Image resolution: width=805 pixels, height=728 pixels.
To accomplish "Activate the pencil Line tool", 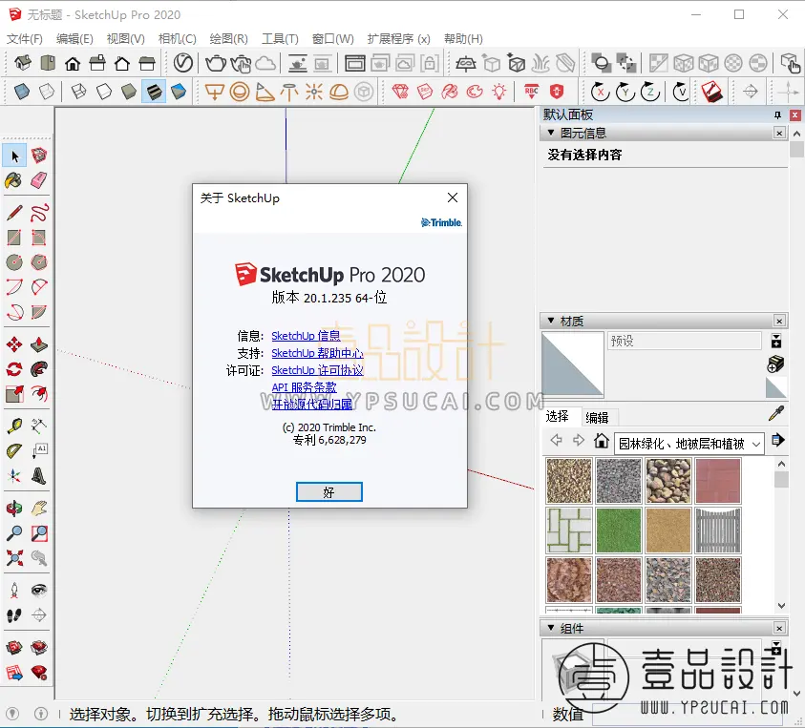I will pyautogui.click(x=14, y=213).
